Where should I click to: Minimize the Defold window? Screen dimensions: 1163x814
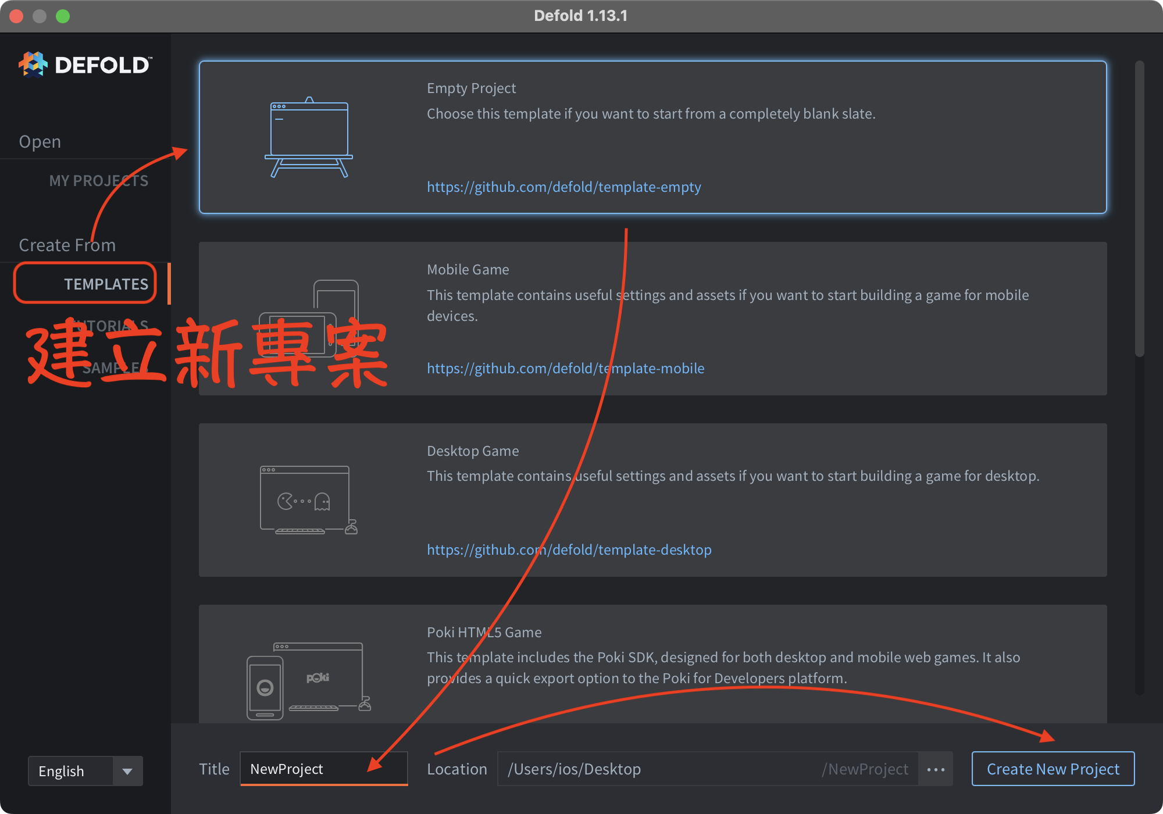pos(40,16)
